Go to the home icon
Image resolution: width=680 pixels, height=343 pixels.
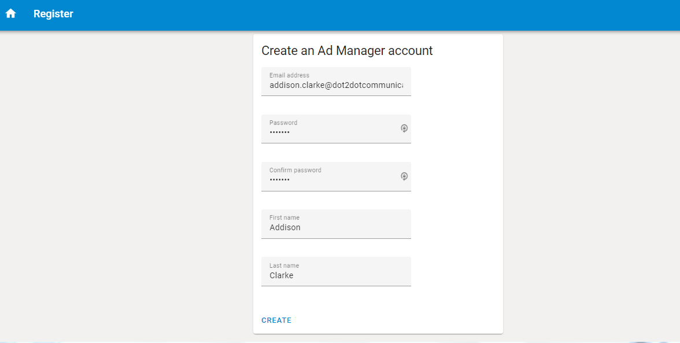click(11, 13)
